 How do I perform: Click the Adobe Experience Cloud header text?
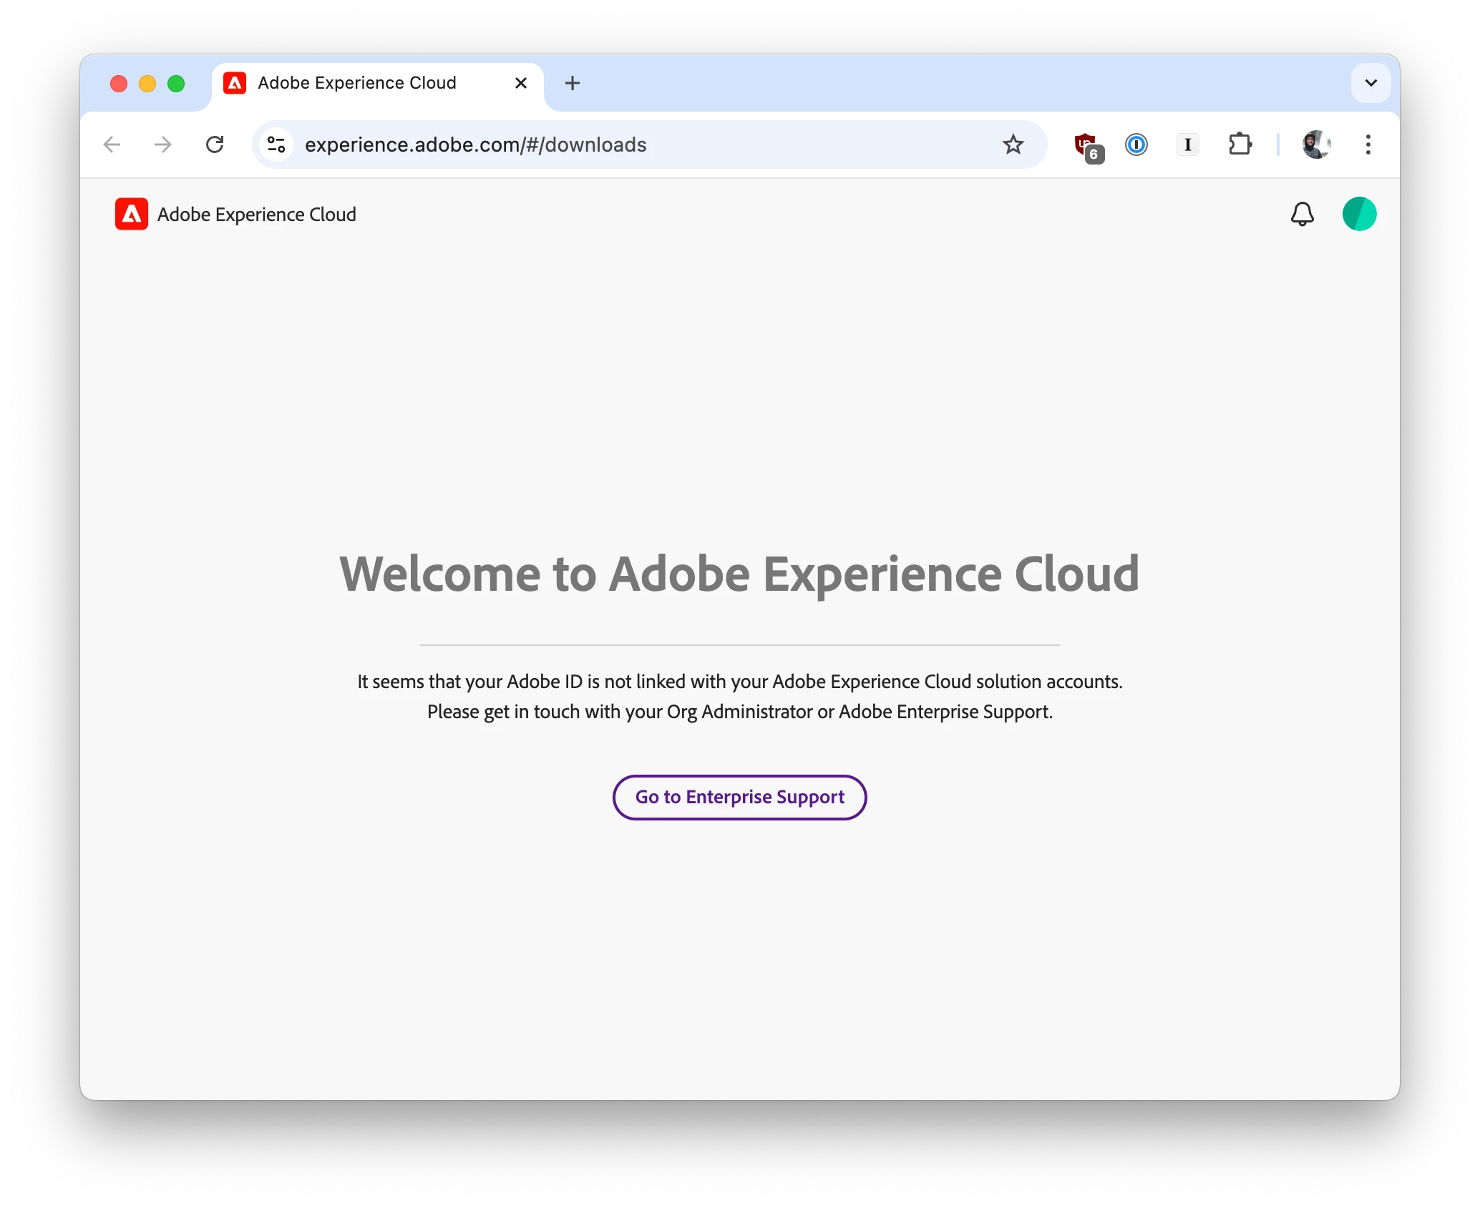coord(257,215)
